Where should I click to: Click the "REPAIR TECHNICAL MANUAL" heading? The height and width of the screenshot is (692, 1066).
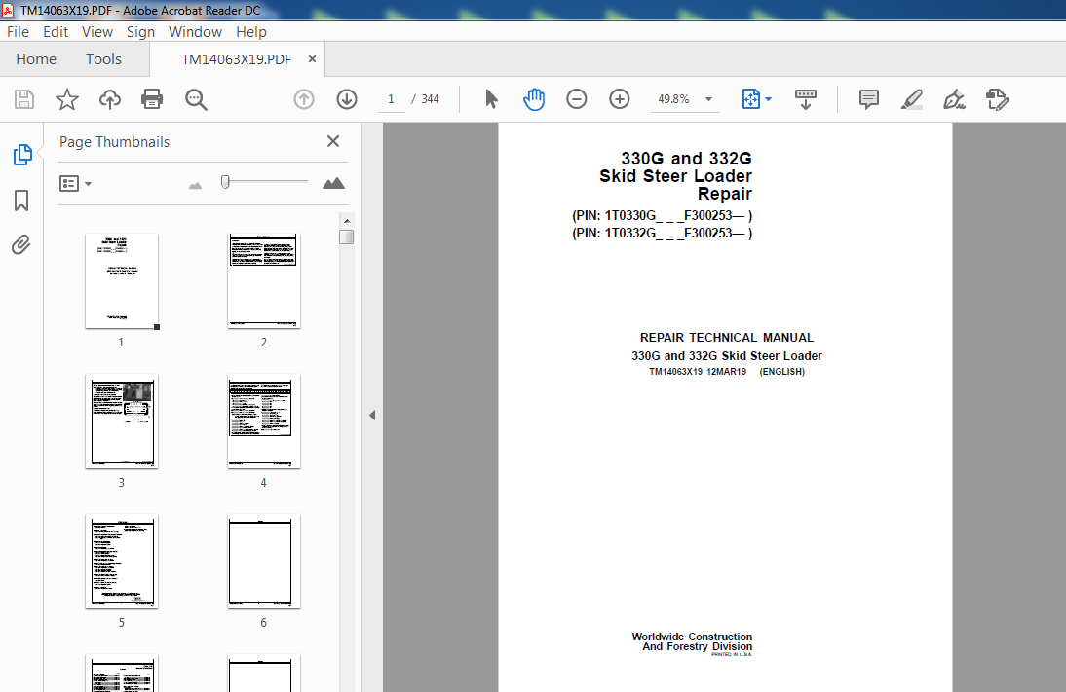tap(726, 338)
